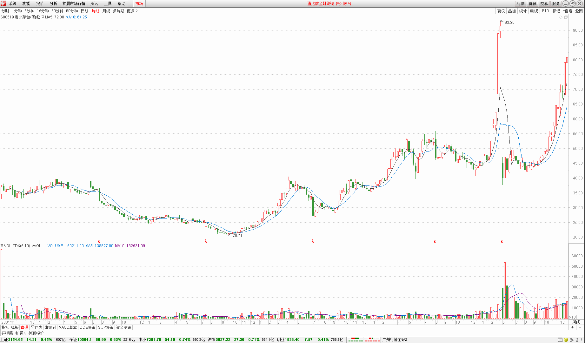Open the 分析 menu

(x=53, y=3)
